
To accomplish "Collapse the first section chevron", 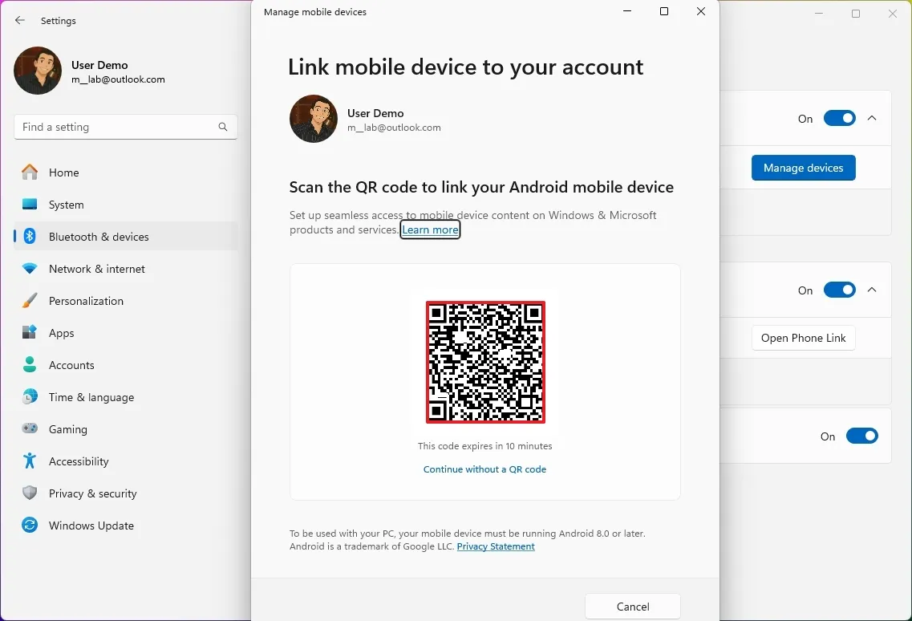I will tap(873, 119).
